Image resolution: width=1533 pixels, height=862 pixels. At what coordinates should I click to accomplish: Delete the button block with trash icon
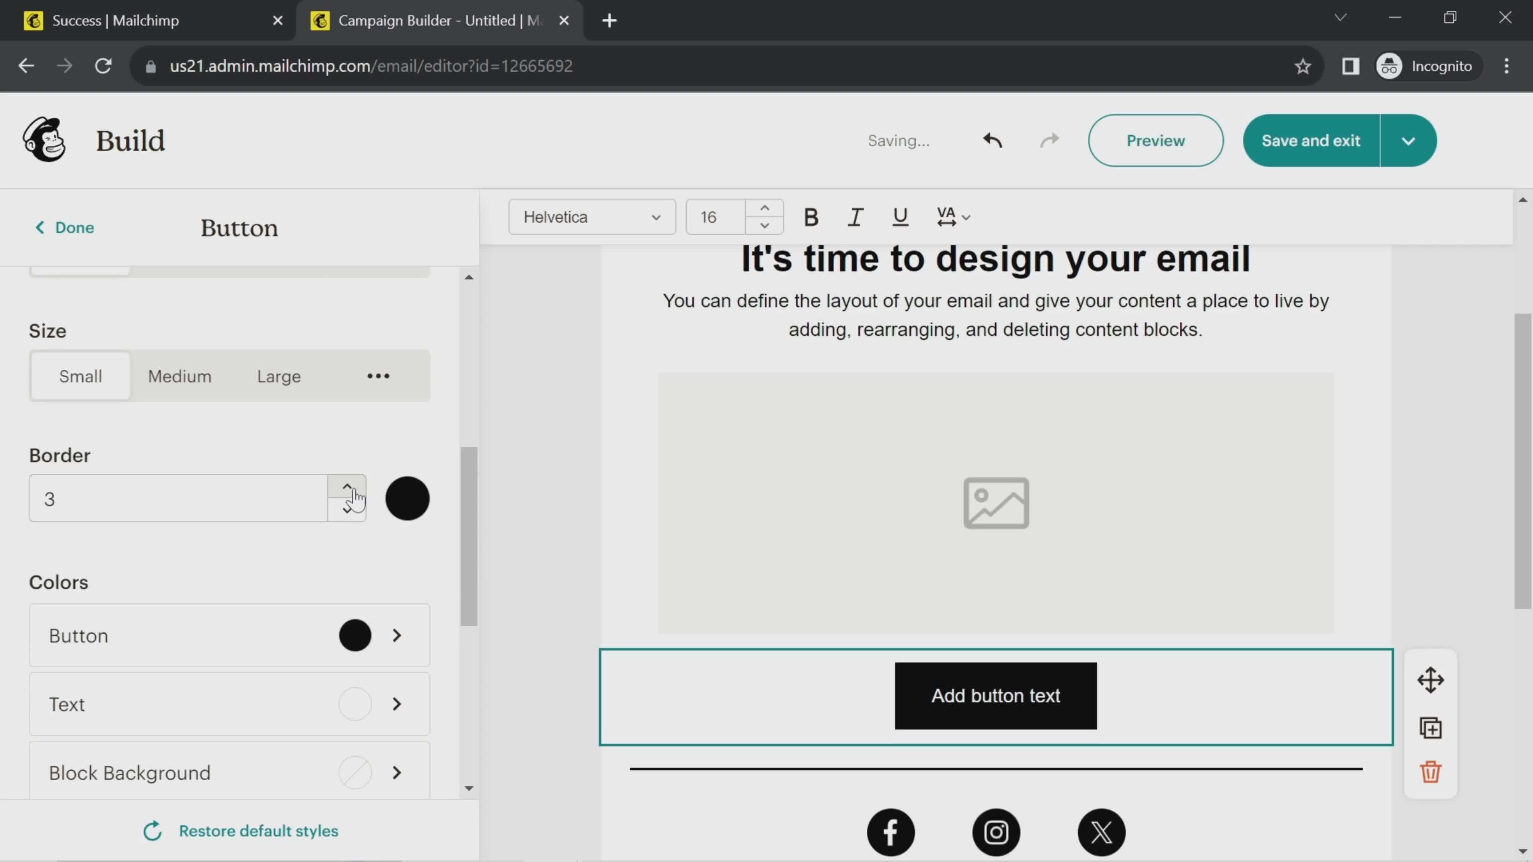[x=1430, y=771]
